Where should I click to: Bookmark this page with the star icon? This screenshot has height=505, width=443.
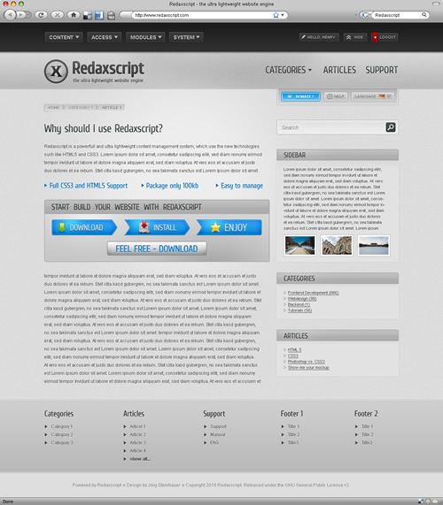(276, 15)
